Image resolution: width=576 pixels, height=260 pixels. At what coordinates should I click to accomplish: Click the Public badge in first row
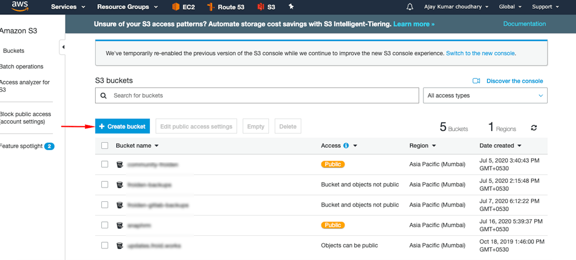click(333, 165)
